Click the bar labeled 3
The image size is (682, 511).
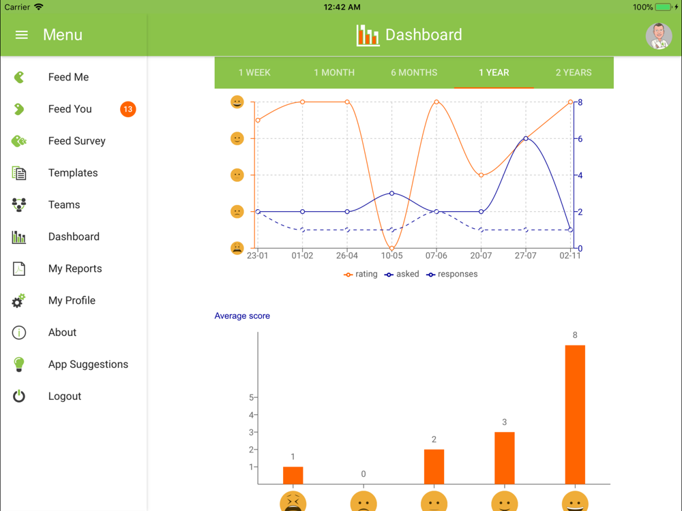(x=505, y=458)
